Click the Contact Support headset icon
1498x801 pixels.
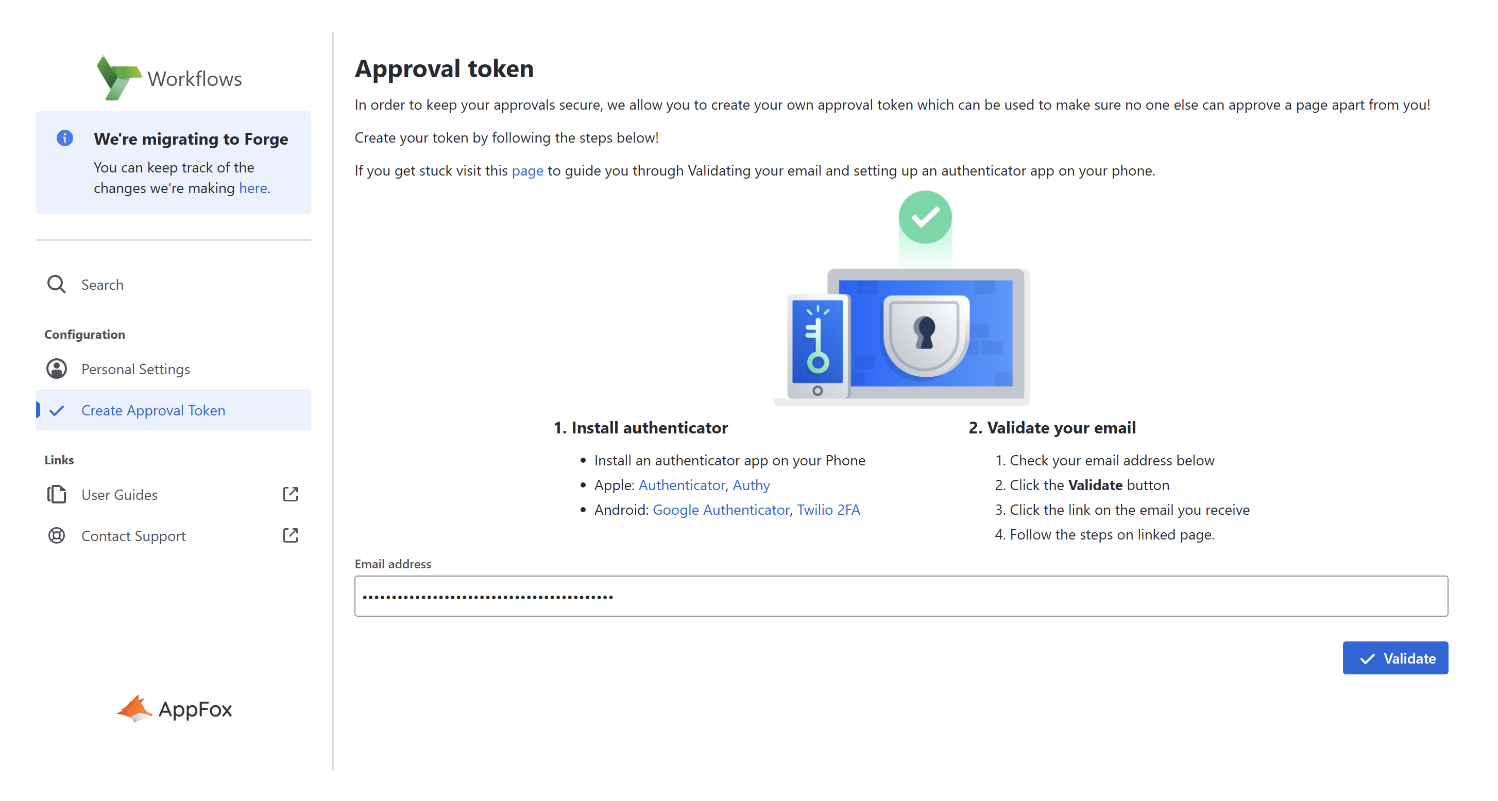pyautogui.click(x=57, y=535)
